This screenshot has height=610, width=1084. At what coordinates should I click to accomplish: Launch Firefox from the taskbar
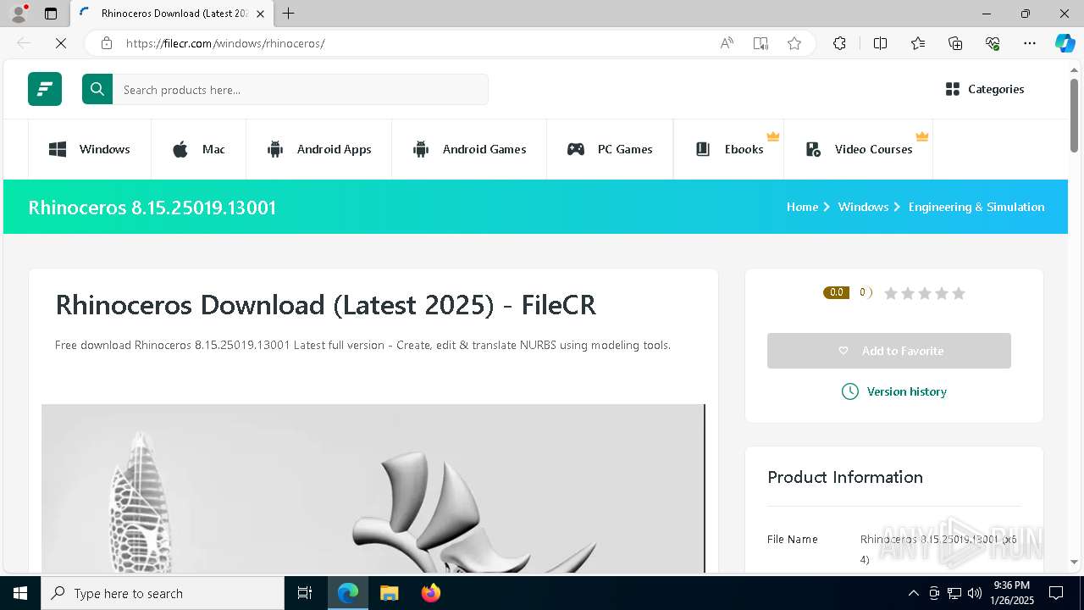click(431, 593)
